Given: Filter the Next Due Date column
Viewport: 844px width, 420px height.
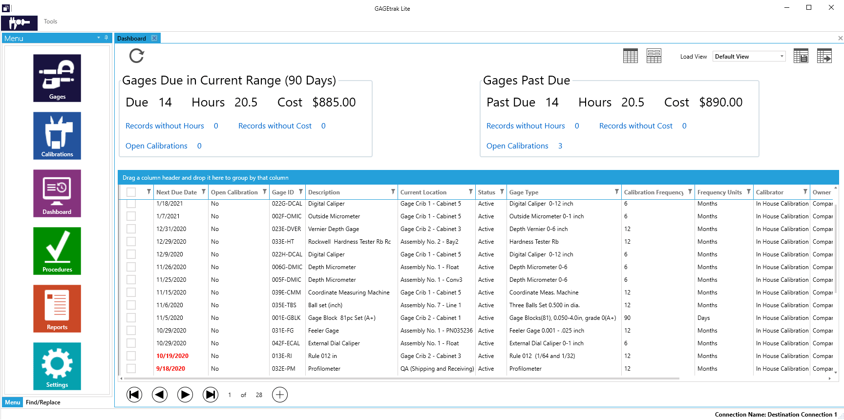Looking at the screenshot, I should (204, 192).
